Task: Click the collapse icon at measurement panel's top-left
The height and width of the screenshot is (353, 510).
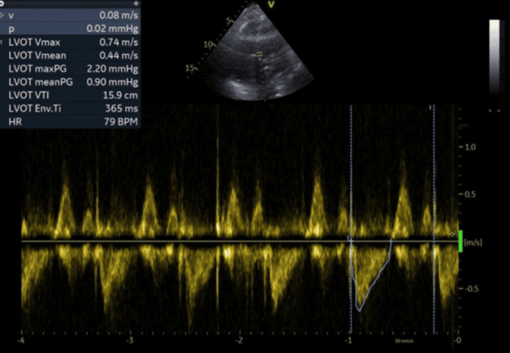Action: coord(1,3)
